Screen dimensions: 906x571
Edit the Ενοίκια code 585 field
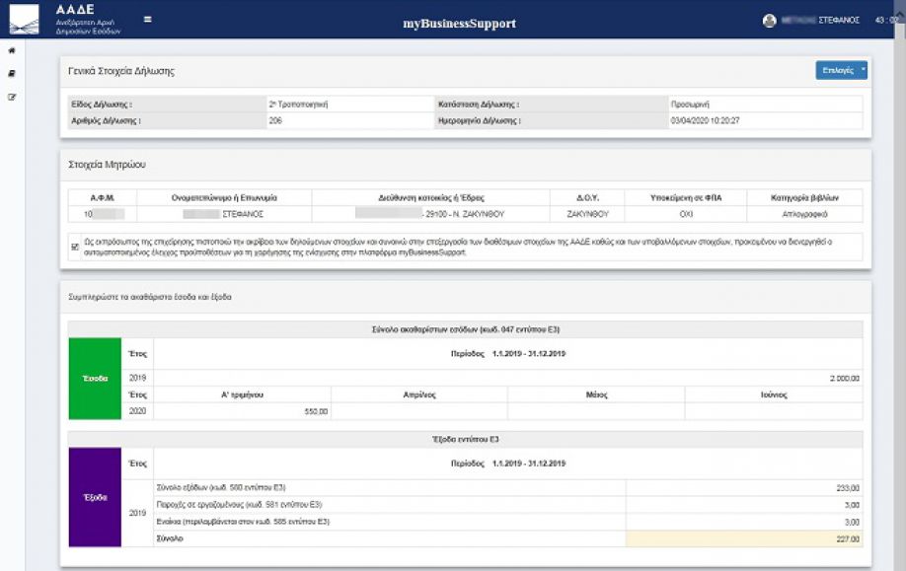coord(743,522)
